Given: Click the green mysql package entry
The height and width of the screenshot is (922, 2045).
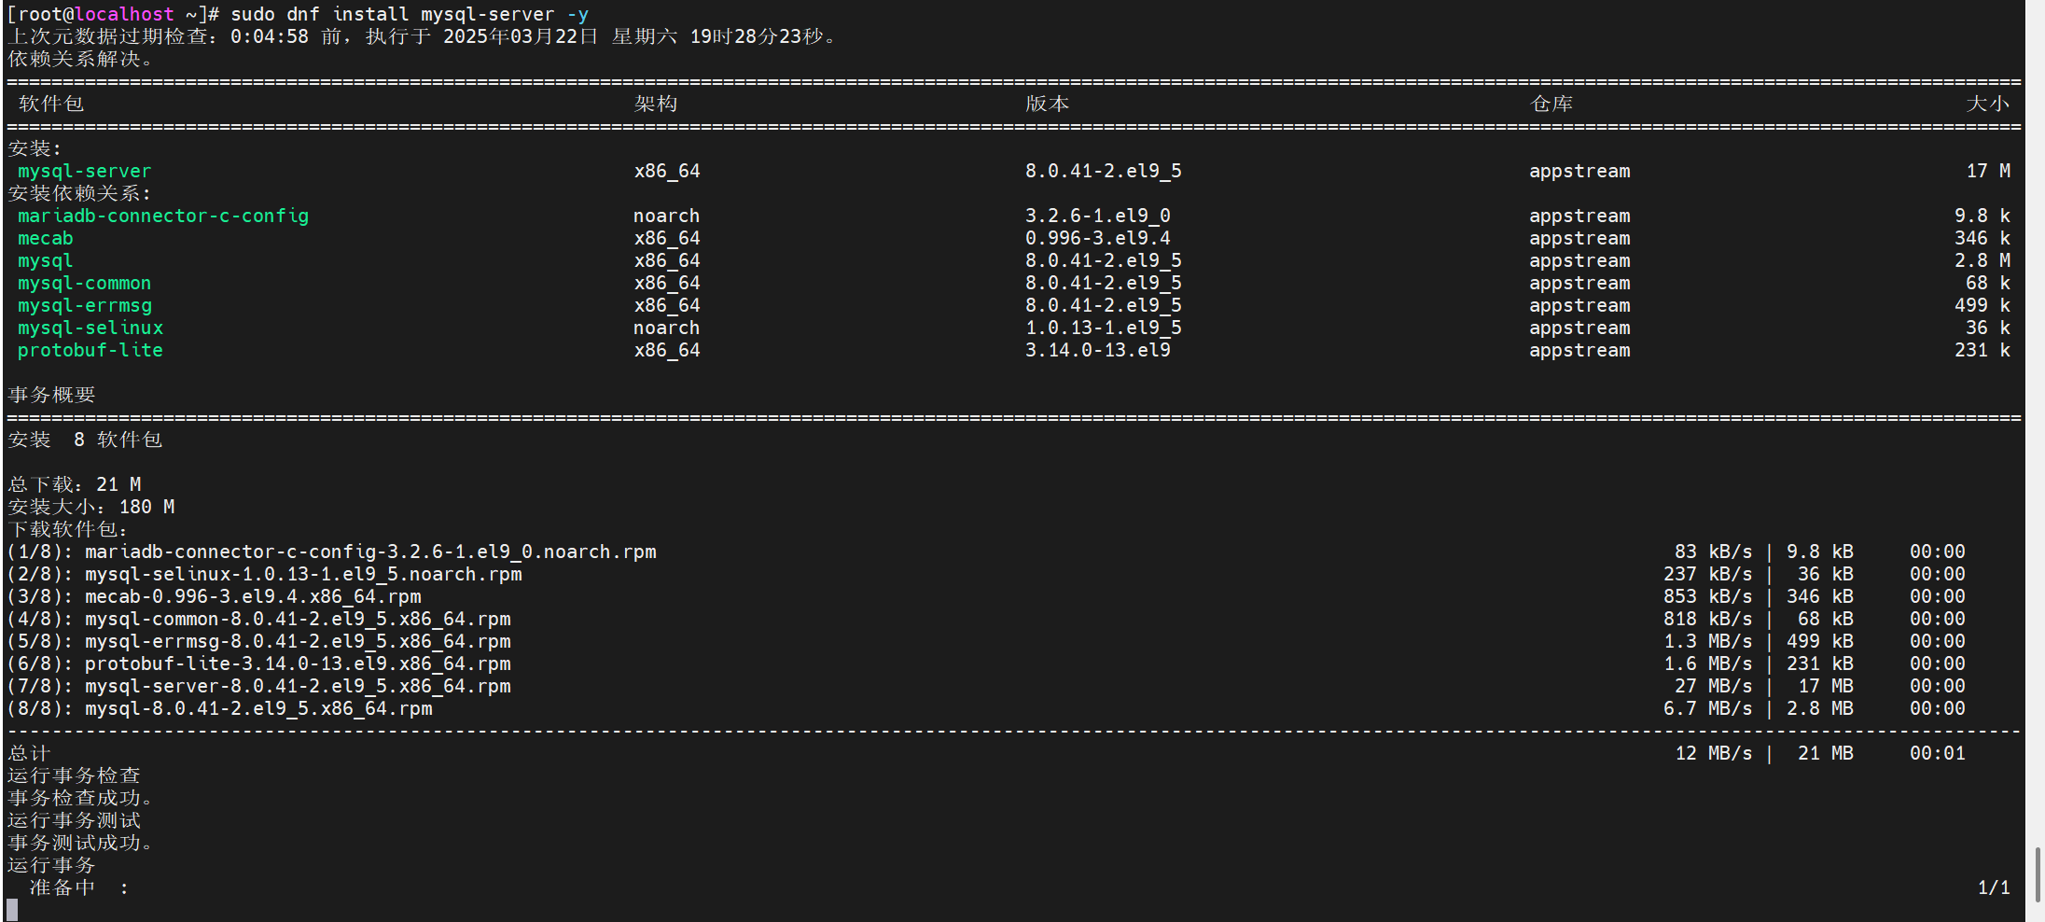Looking at the screenshot, I should pos(44,260).
